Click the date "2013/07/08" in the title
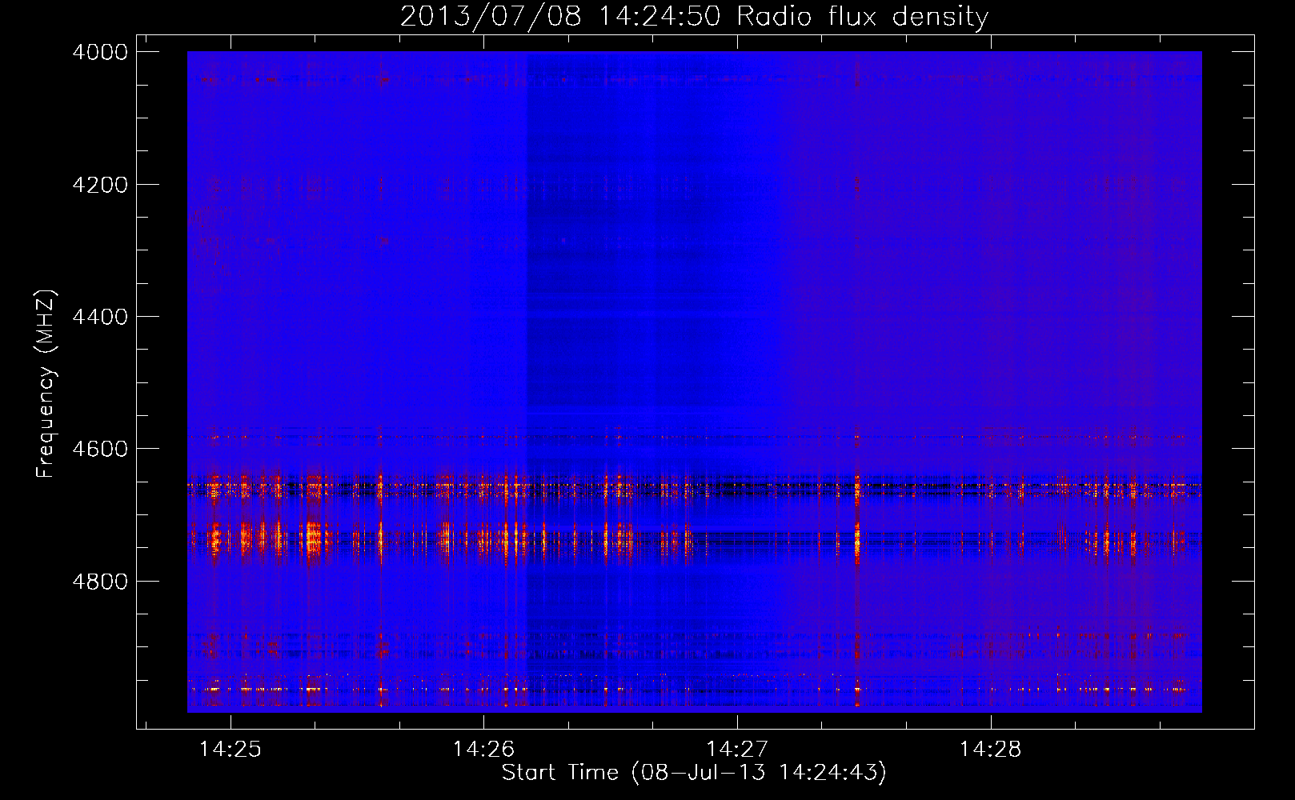 tap(491, 17)
